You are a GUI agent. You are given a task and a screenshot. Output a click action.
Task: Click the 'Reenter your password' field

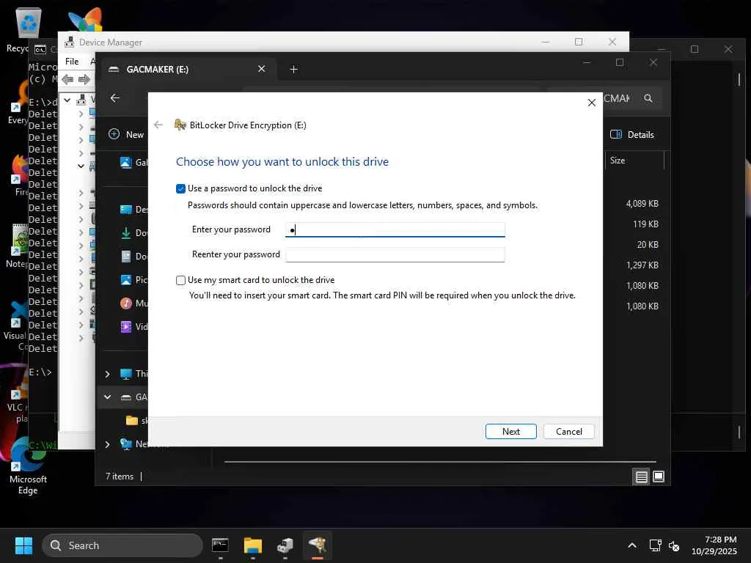coord(395,254)
